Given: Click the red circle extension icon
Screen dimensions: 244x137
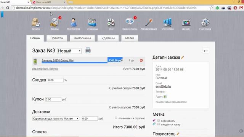Looking at the screenshot, I should [x=235, y=8].
